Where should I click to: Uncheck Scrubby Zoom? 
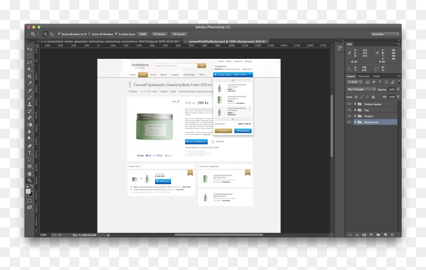pos(116,34)
